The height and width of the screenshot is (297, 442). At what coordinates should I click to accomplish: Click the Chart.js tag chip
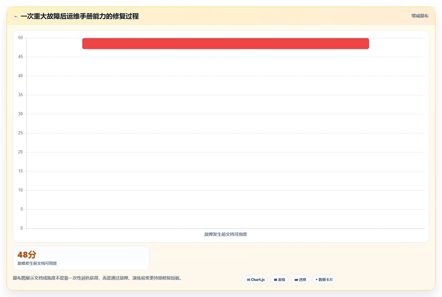(256, 280)
